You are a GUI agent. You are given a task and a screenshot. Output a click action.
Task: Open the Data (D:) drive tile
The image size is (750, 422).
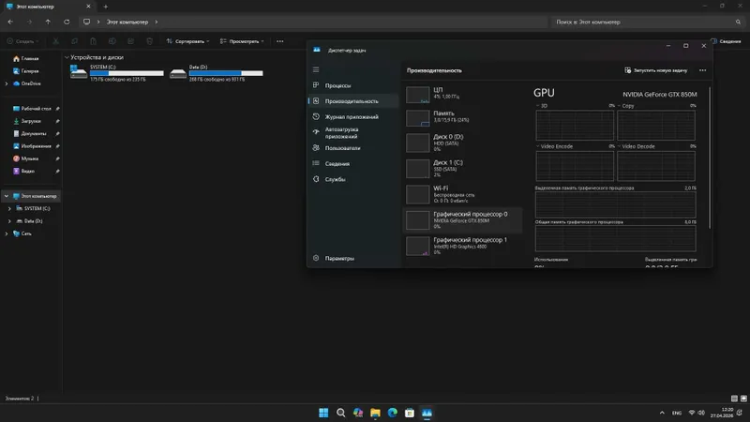point(217,73)
